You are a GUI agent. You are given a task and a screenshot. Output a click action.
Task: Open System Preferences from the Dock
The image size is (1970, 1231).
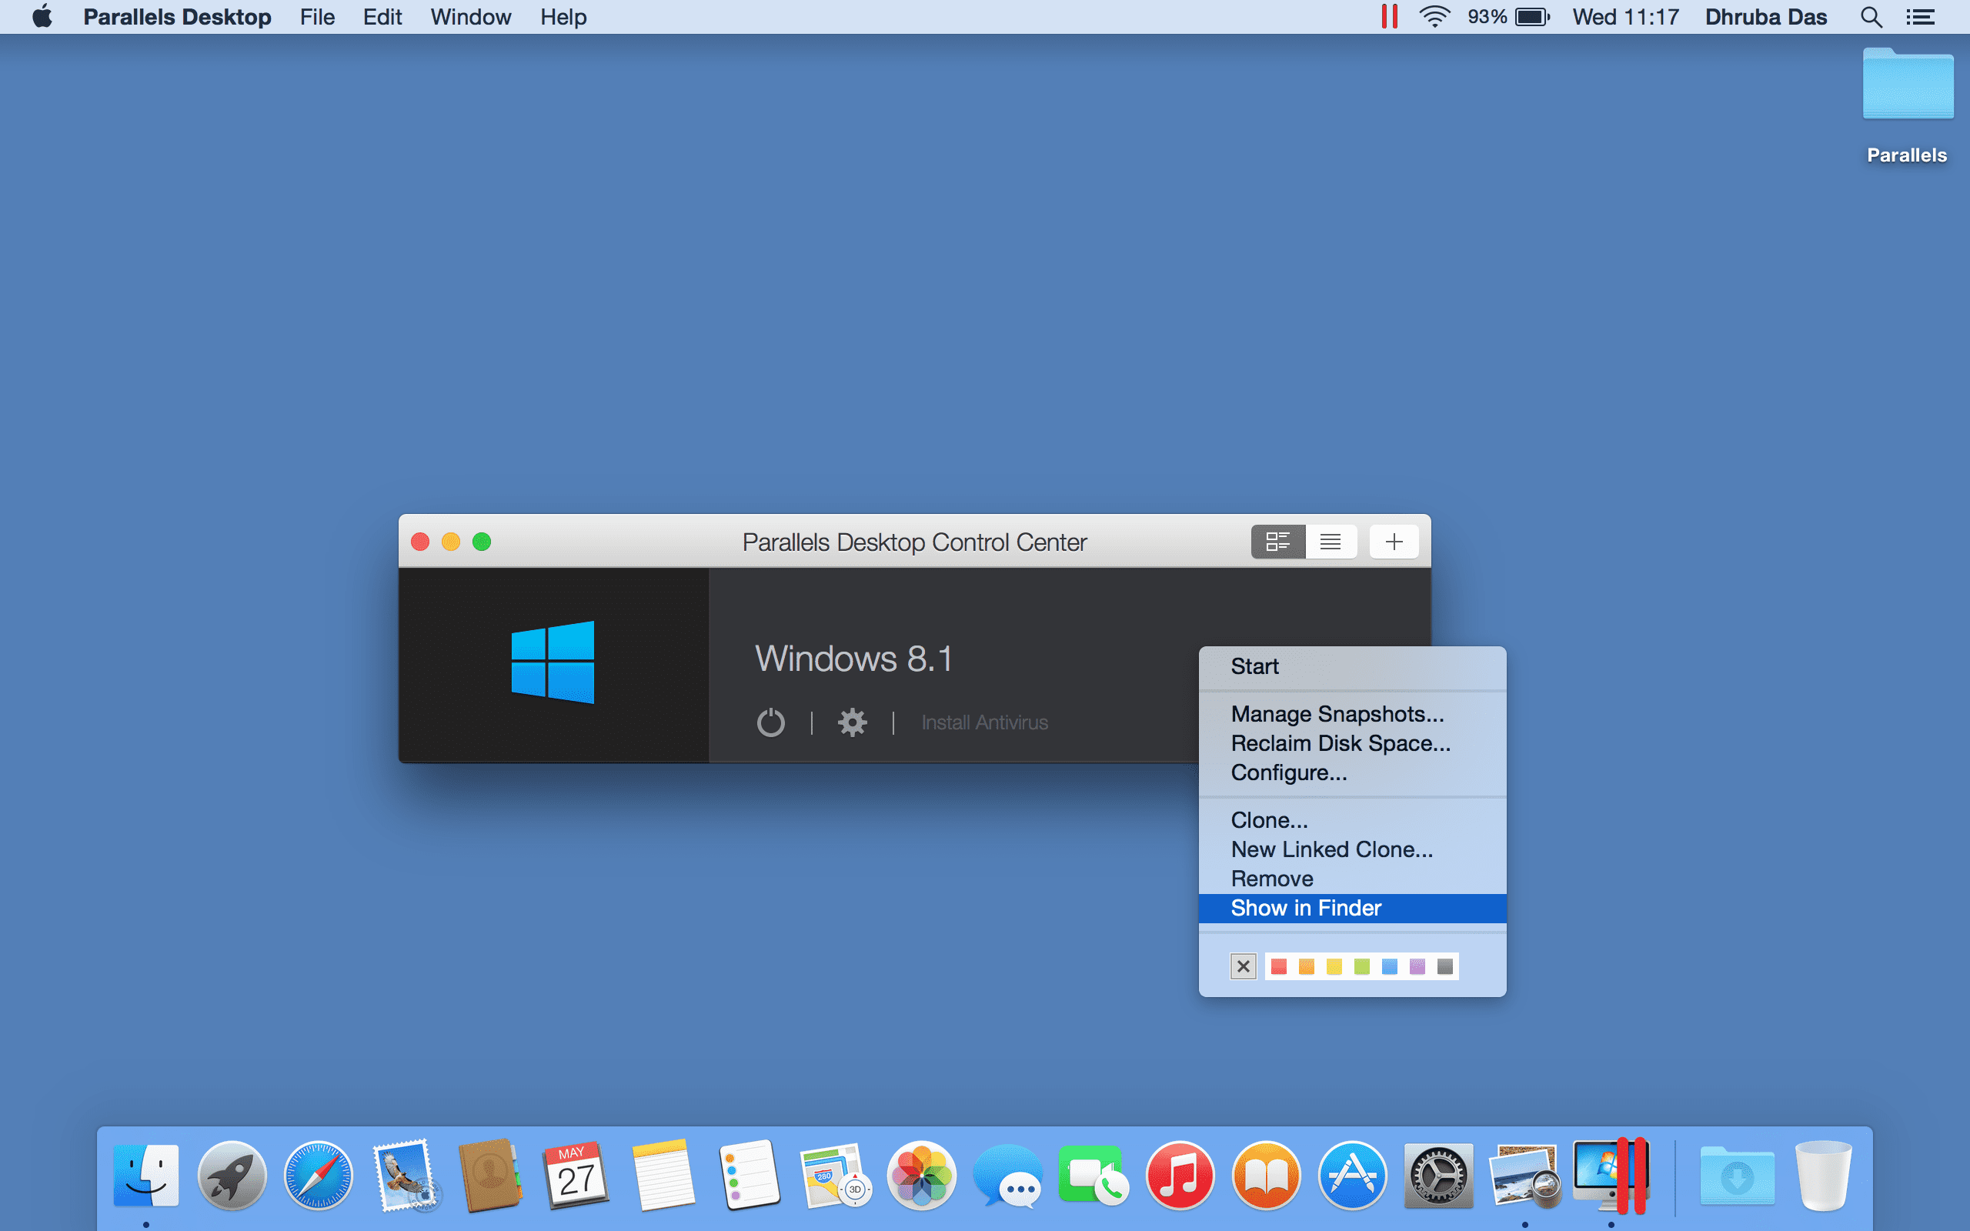point(1438,1175)
